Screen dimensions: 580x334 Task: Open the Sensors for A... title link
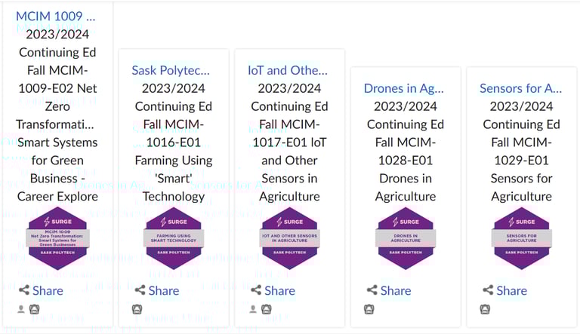click(x=521, y=88)
